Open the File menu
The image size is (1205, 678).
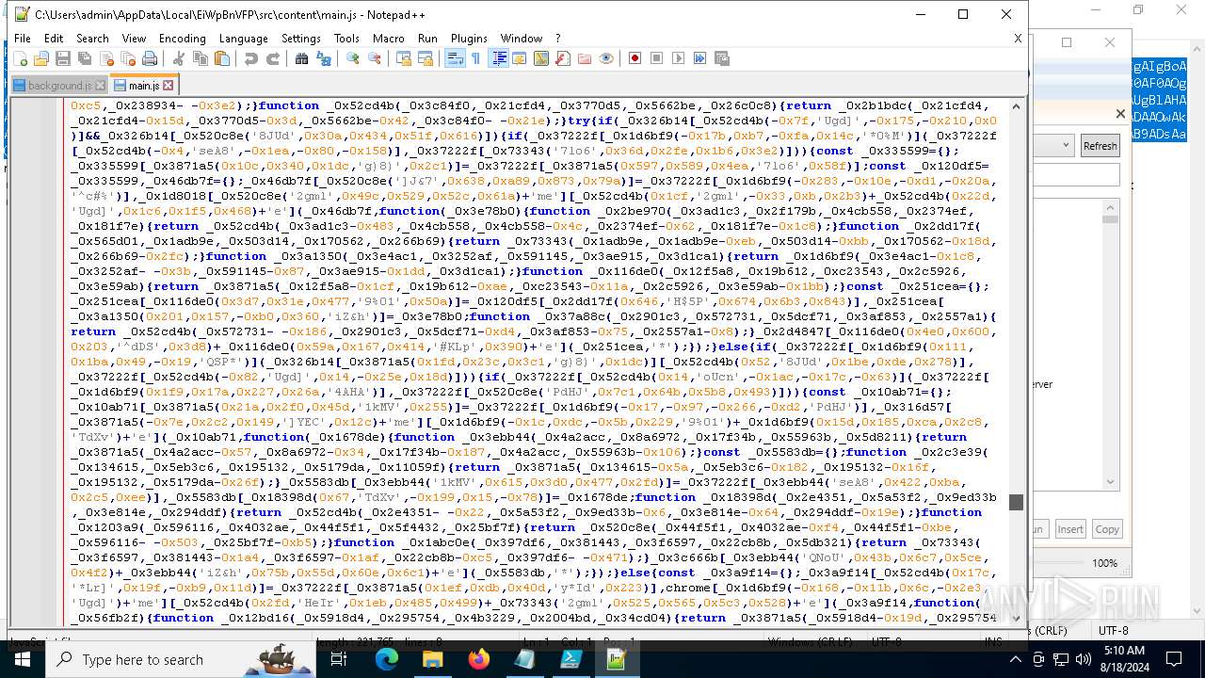[x=23, y=39]
